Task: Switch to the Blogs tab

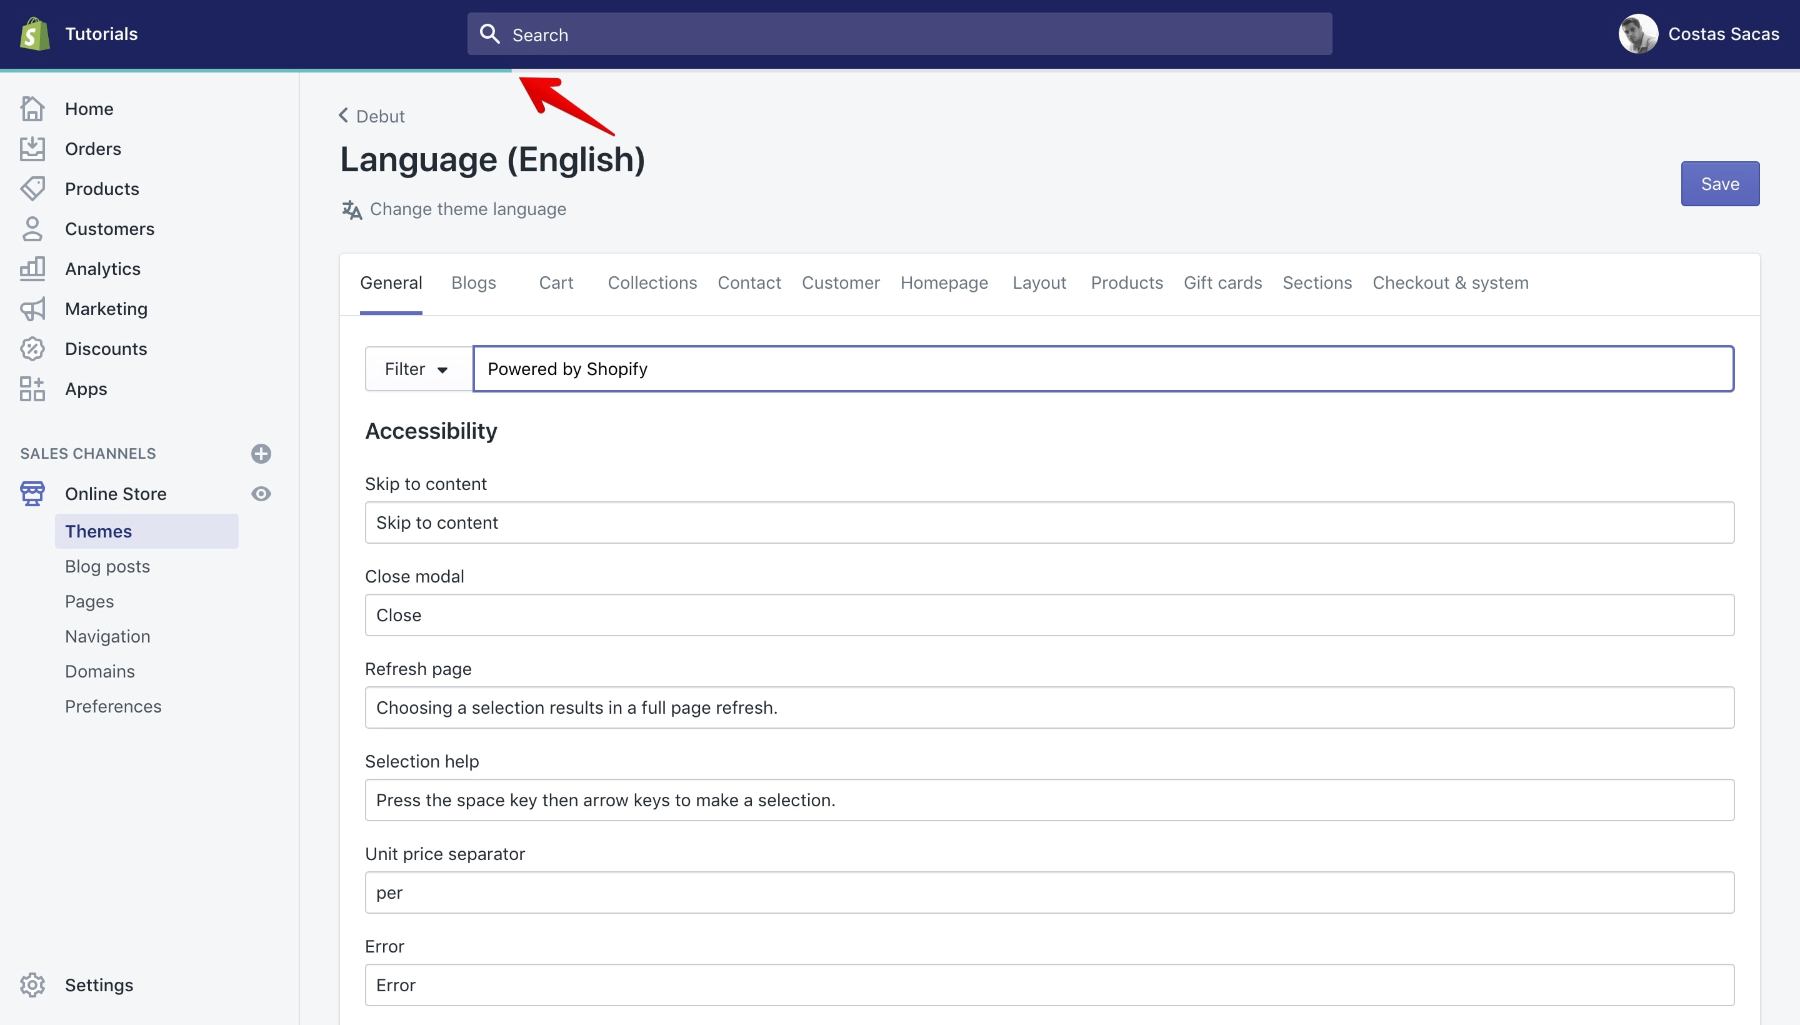Action: (474, 283)
